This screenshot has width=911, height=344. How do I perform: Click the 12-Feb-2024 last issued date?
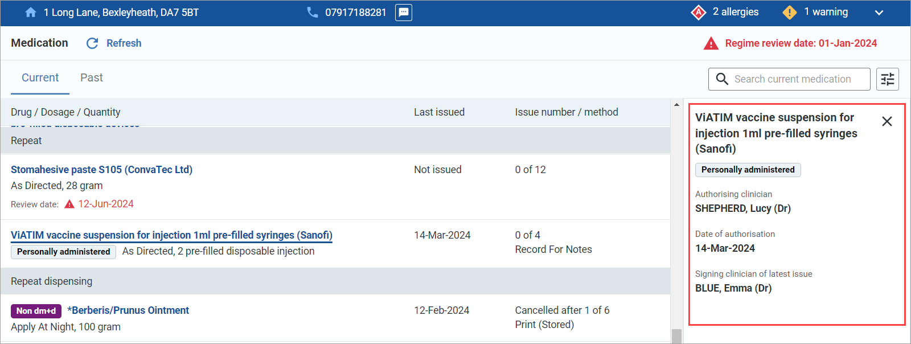[442, 310]
